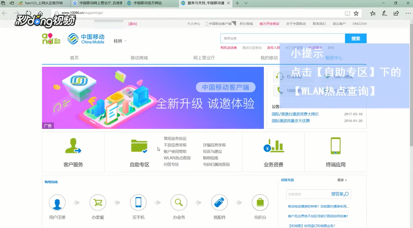Image resolution: width=413 pixels, height=228 pixels.
Task: Open 国际/港澳台漫游资费大降价 announcement
Action: [x=295, y=114]
